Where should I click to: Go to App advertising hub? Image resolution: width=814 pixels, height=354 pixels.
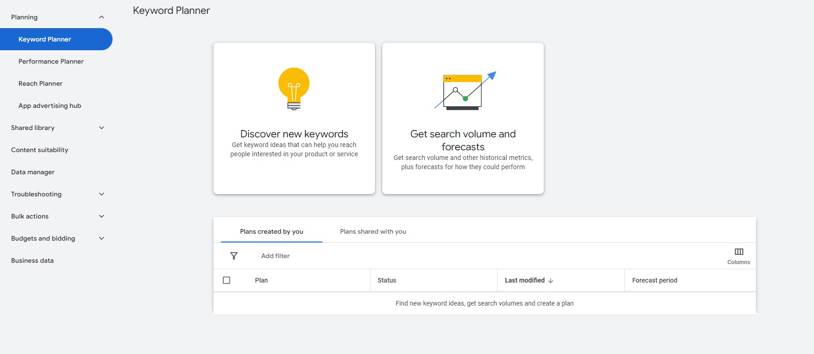[50, 106]
